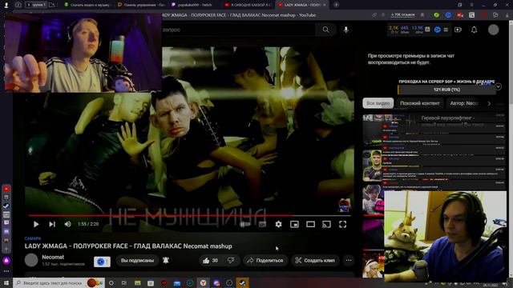This screenshot has width=513, height=288.
Task: Open the sidebar three-dots more menu
Action: 6,271
